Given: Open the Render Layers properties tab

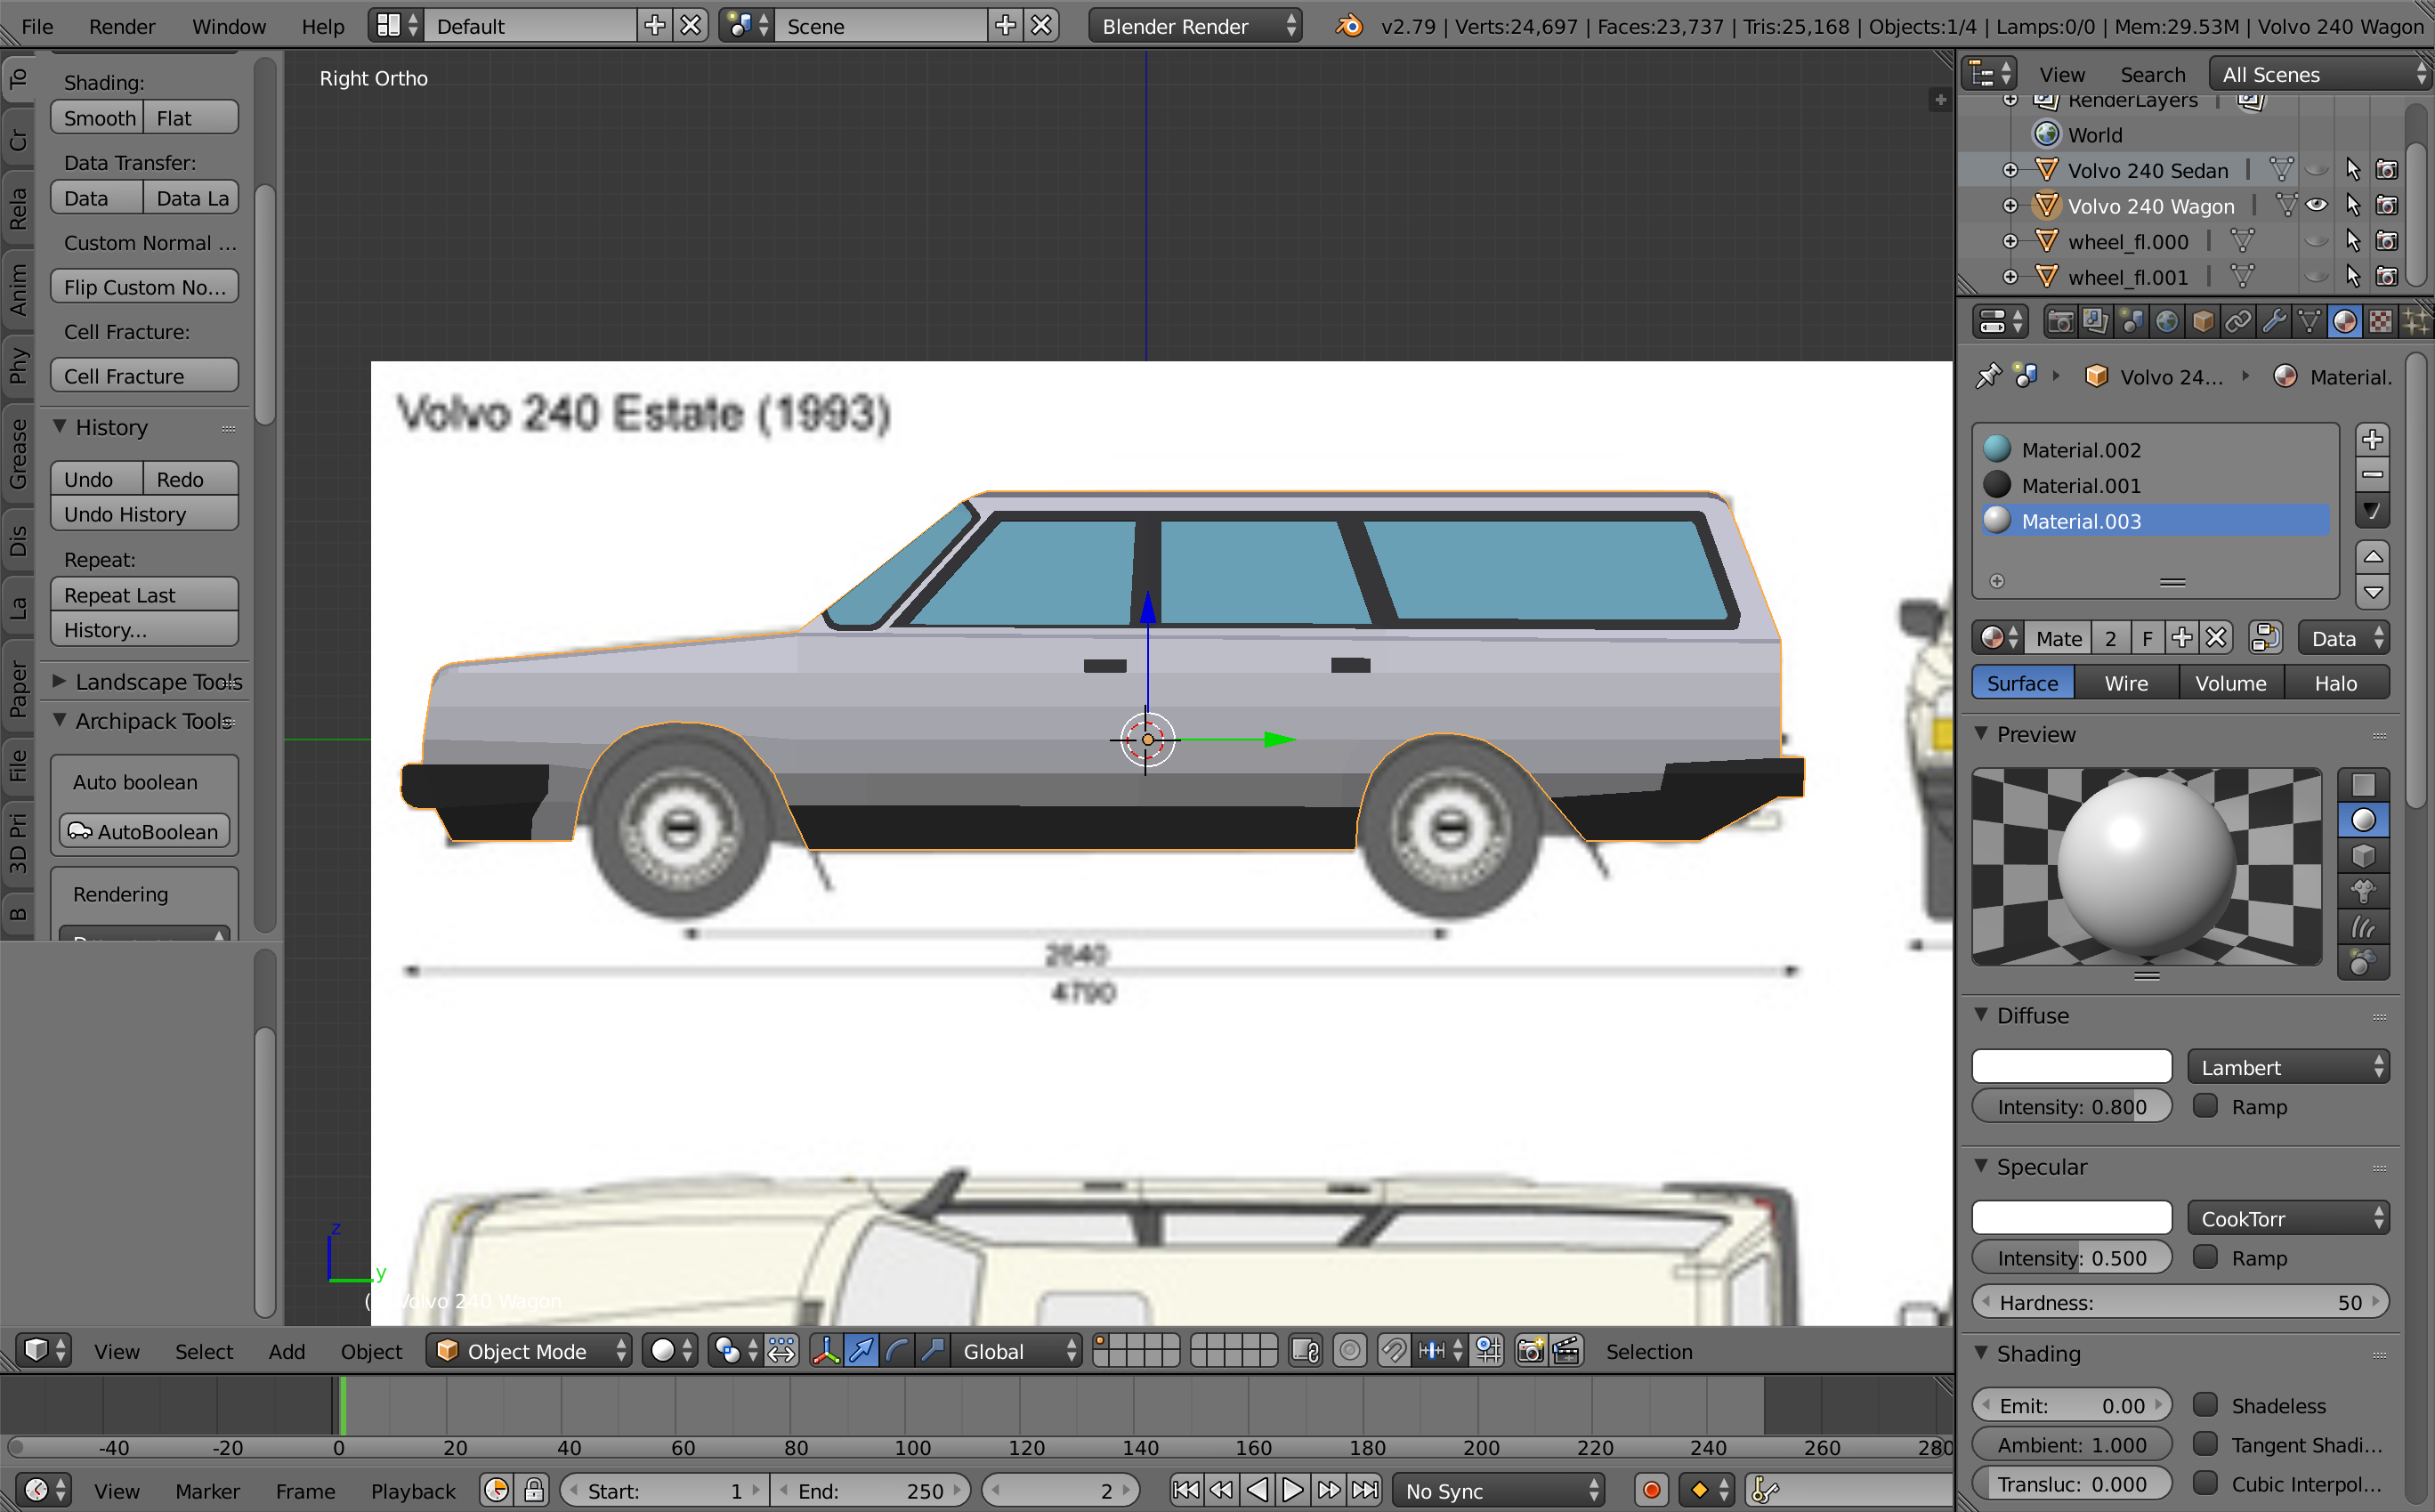Looking at the screenshot, I should point(2095,321).
